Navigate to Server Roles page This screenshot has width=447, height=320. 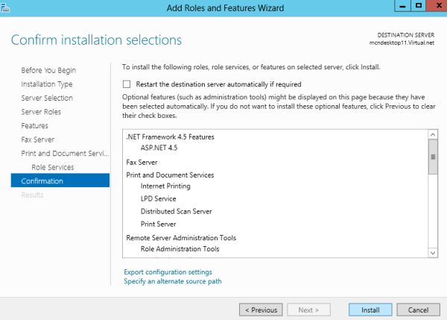(42, 112)
